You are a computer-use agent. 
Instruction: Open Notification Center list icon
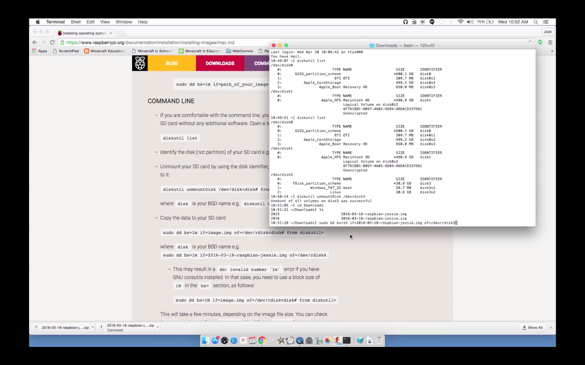point(546,22)
